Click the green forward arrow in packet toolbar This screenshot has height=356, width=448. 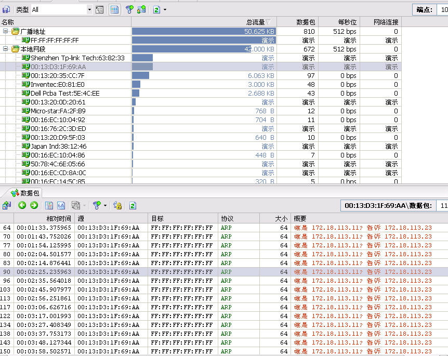34,205
